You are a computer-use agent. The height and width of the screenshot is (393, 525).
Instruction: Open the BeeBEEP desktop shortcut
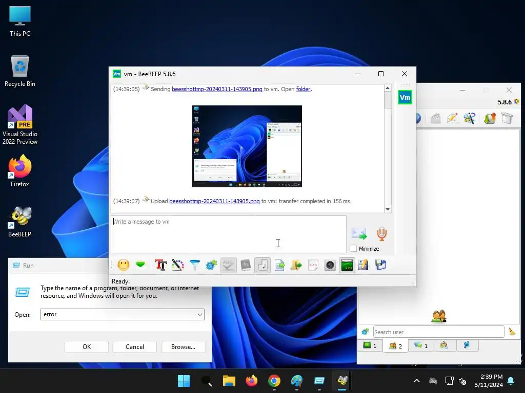[x=20, y=222]
